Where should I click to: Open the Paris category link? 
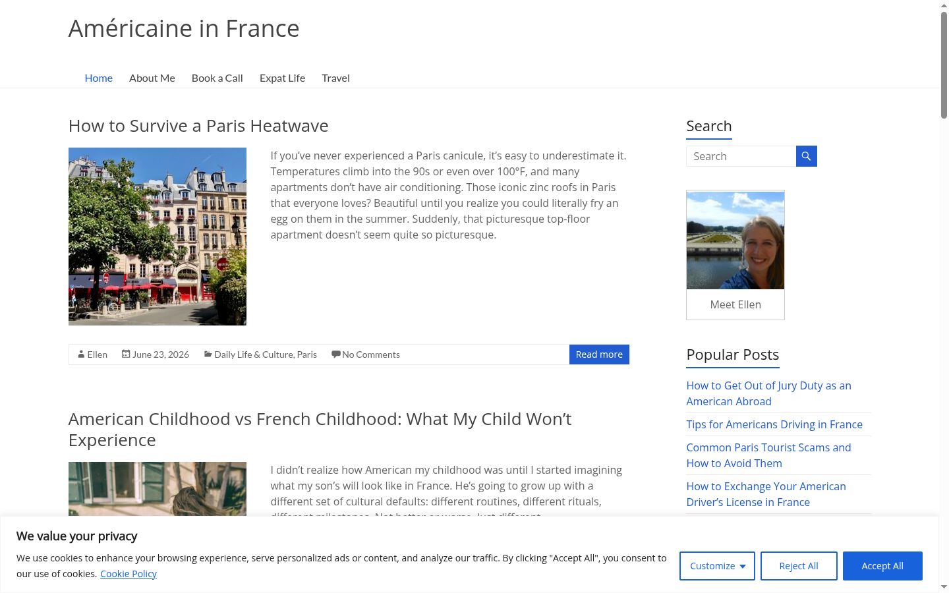(x=307, y=354)
